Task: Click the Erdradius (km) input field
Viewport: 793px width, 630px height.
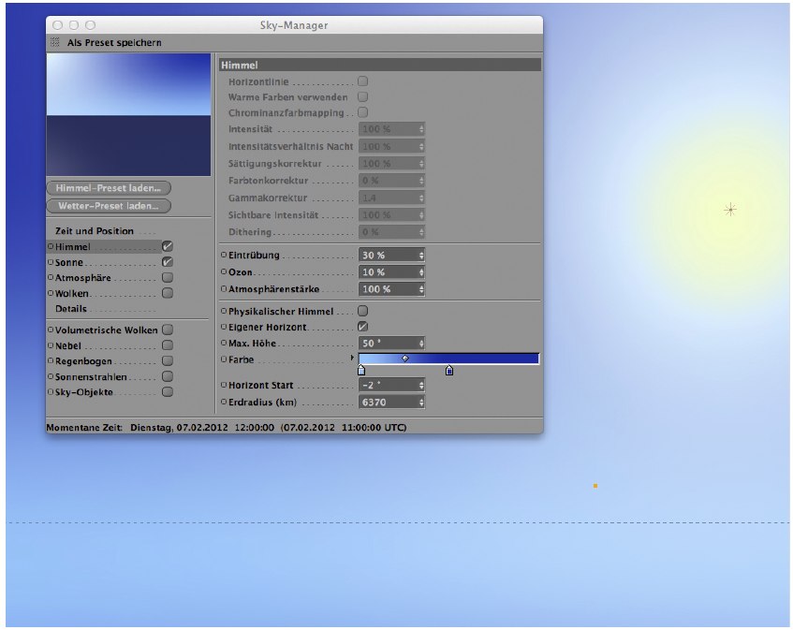Action: click(x=387, y=403)
